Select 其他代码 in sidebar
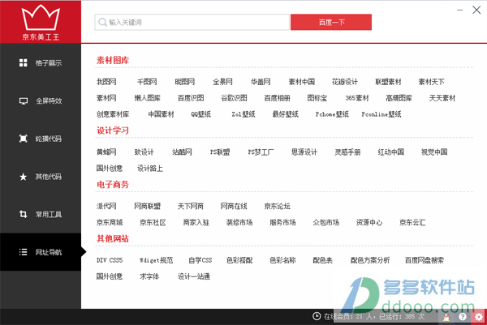487x325 pixels. coord(41,177)
